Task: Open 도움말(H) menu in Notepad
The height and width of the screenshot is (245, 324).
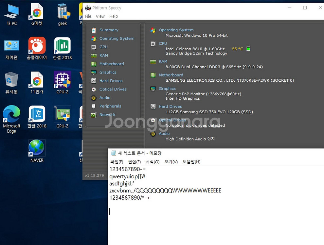Action: tap(191, 162)
